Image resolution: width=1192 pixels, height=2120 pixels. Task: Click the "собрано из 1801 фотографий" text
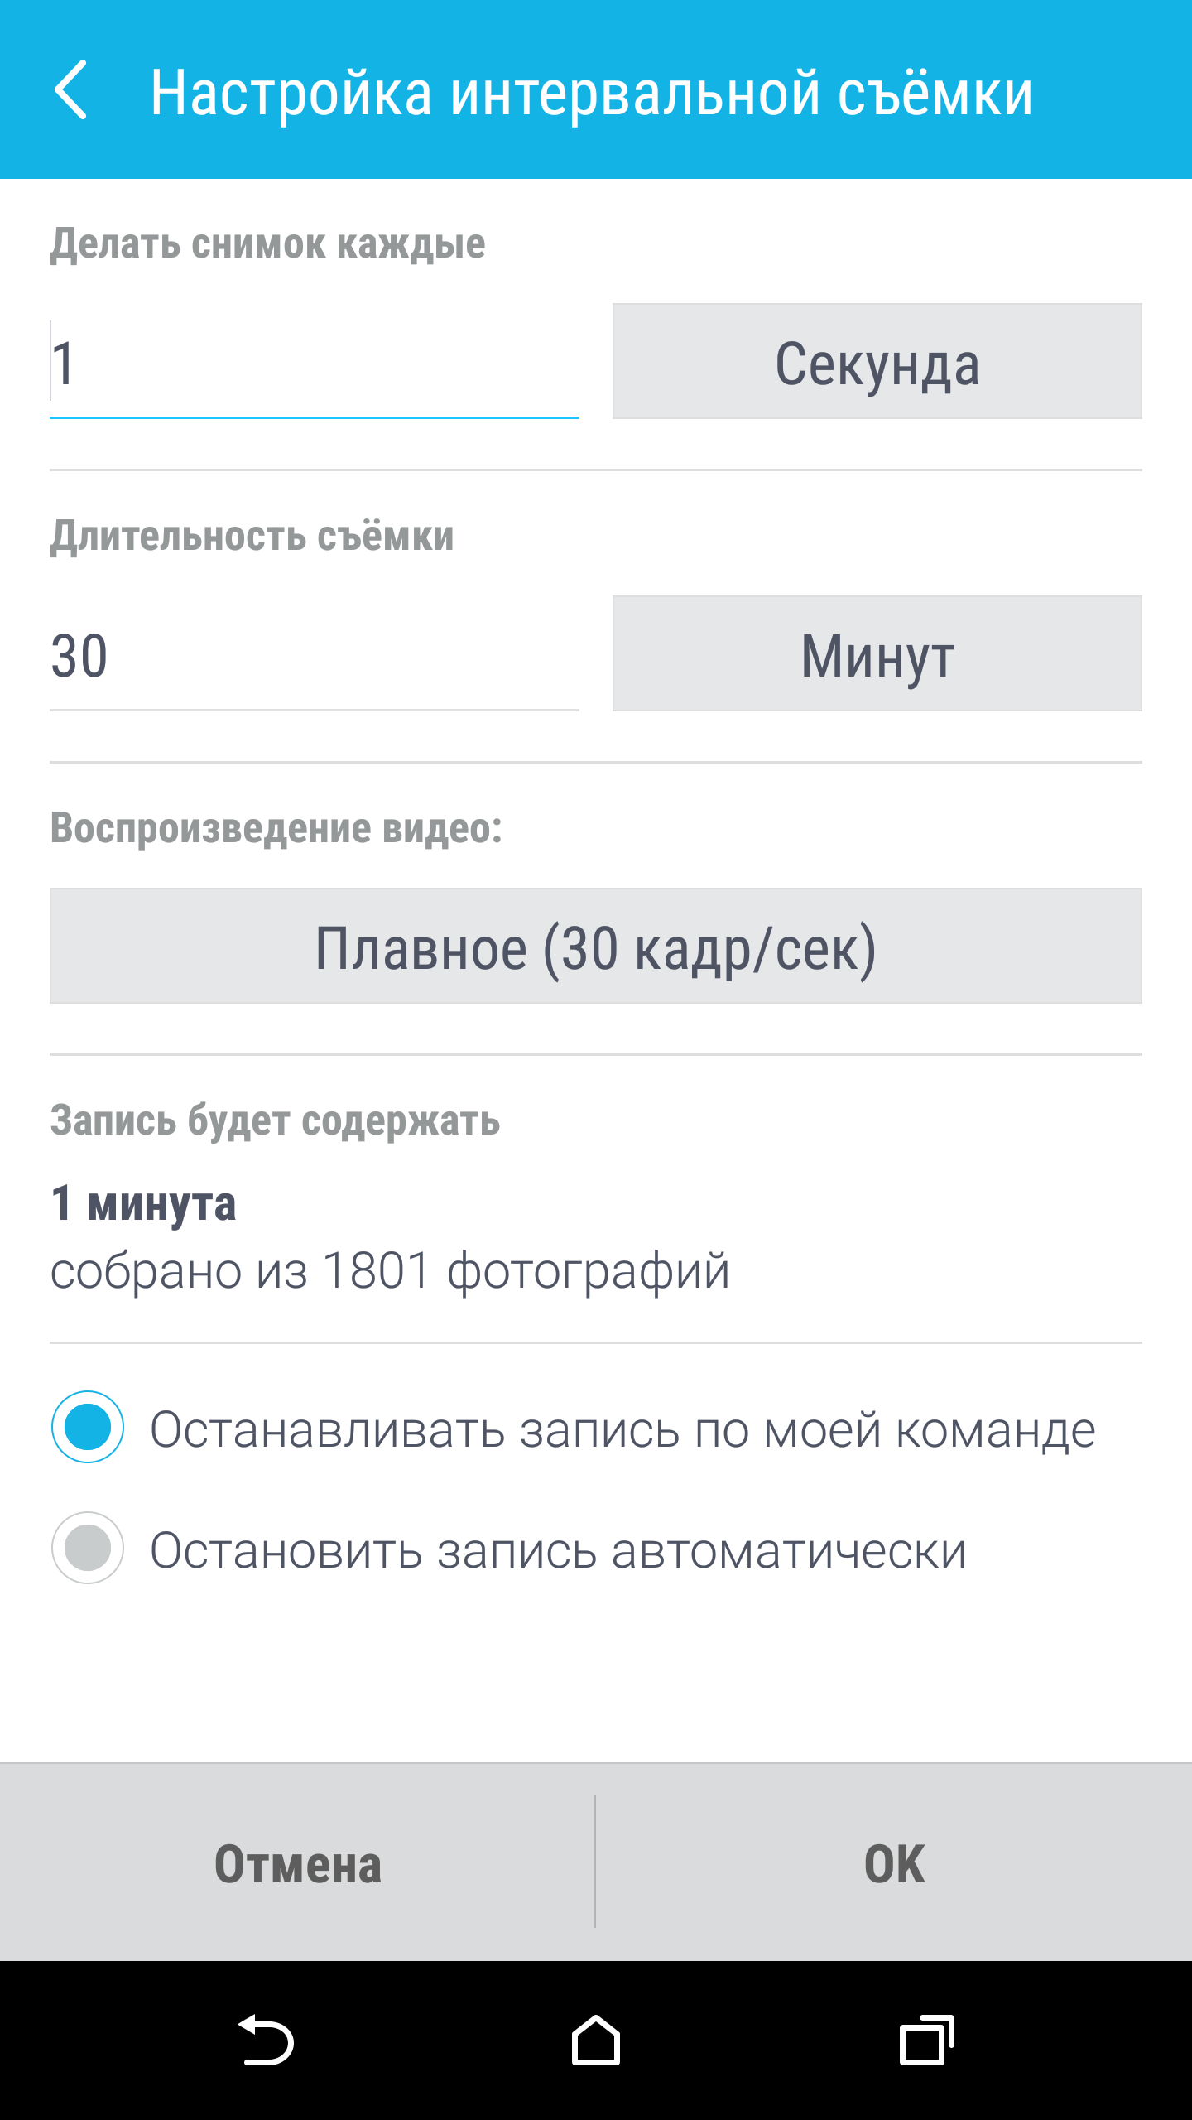[x=390, y=1271]
